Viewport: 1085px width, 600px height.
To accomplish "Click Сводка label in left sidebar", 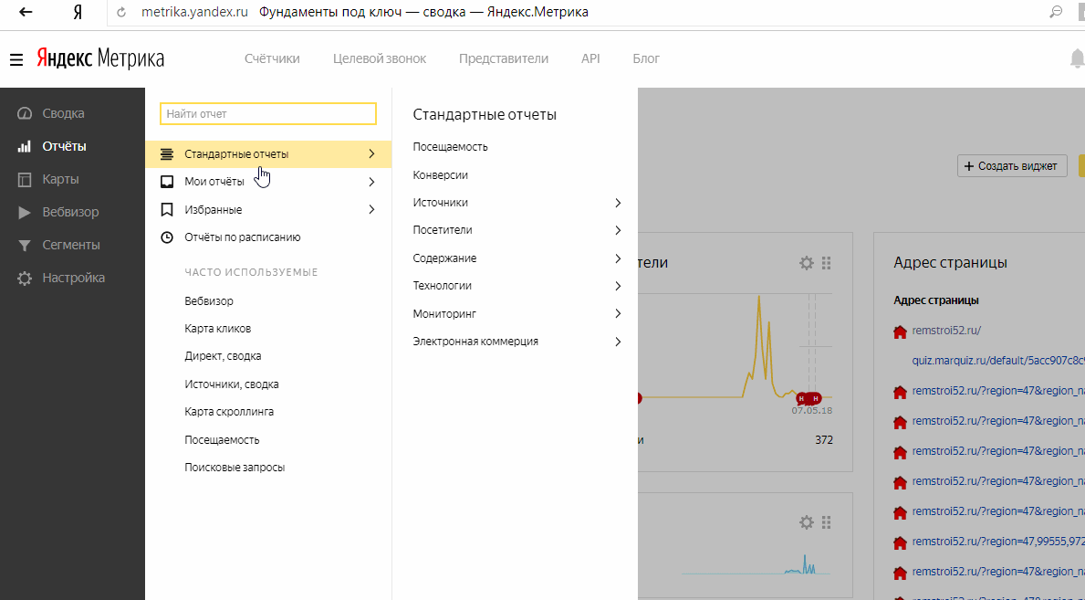I will 63,113.
